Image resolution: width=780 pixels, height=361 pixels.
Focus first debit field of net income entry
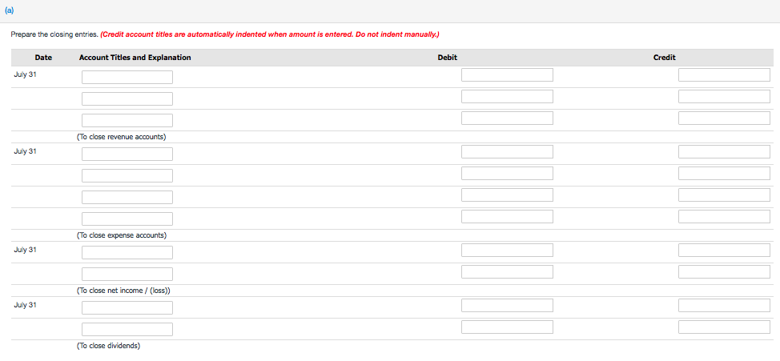(507, 251)
